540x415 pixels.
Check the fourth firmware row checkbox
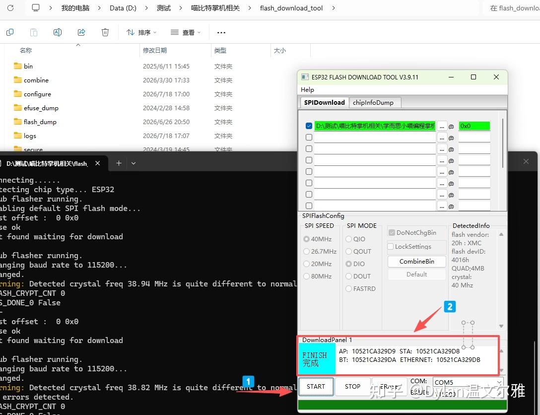pos(309,160)
